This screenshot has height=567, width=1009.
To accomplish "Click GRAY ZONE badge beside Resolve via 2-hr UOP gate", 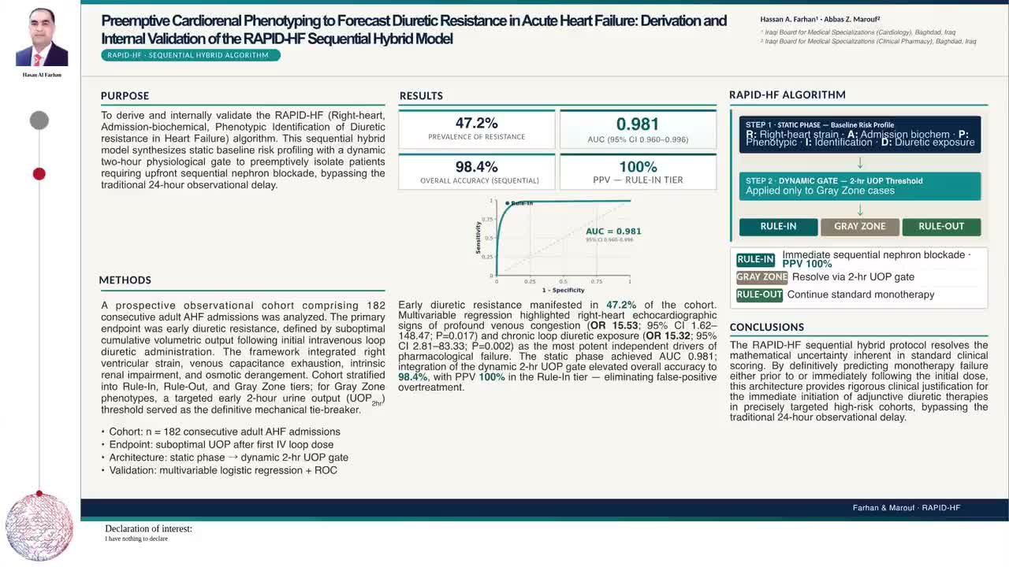I will pos(761,277).
